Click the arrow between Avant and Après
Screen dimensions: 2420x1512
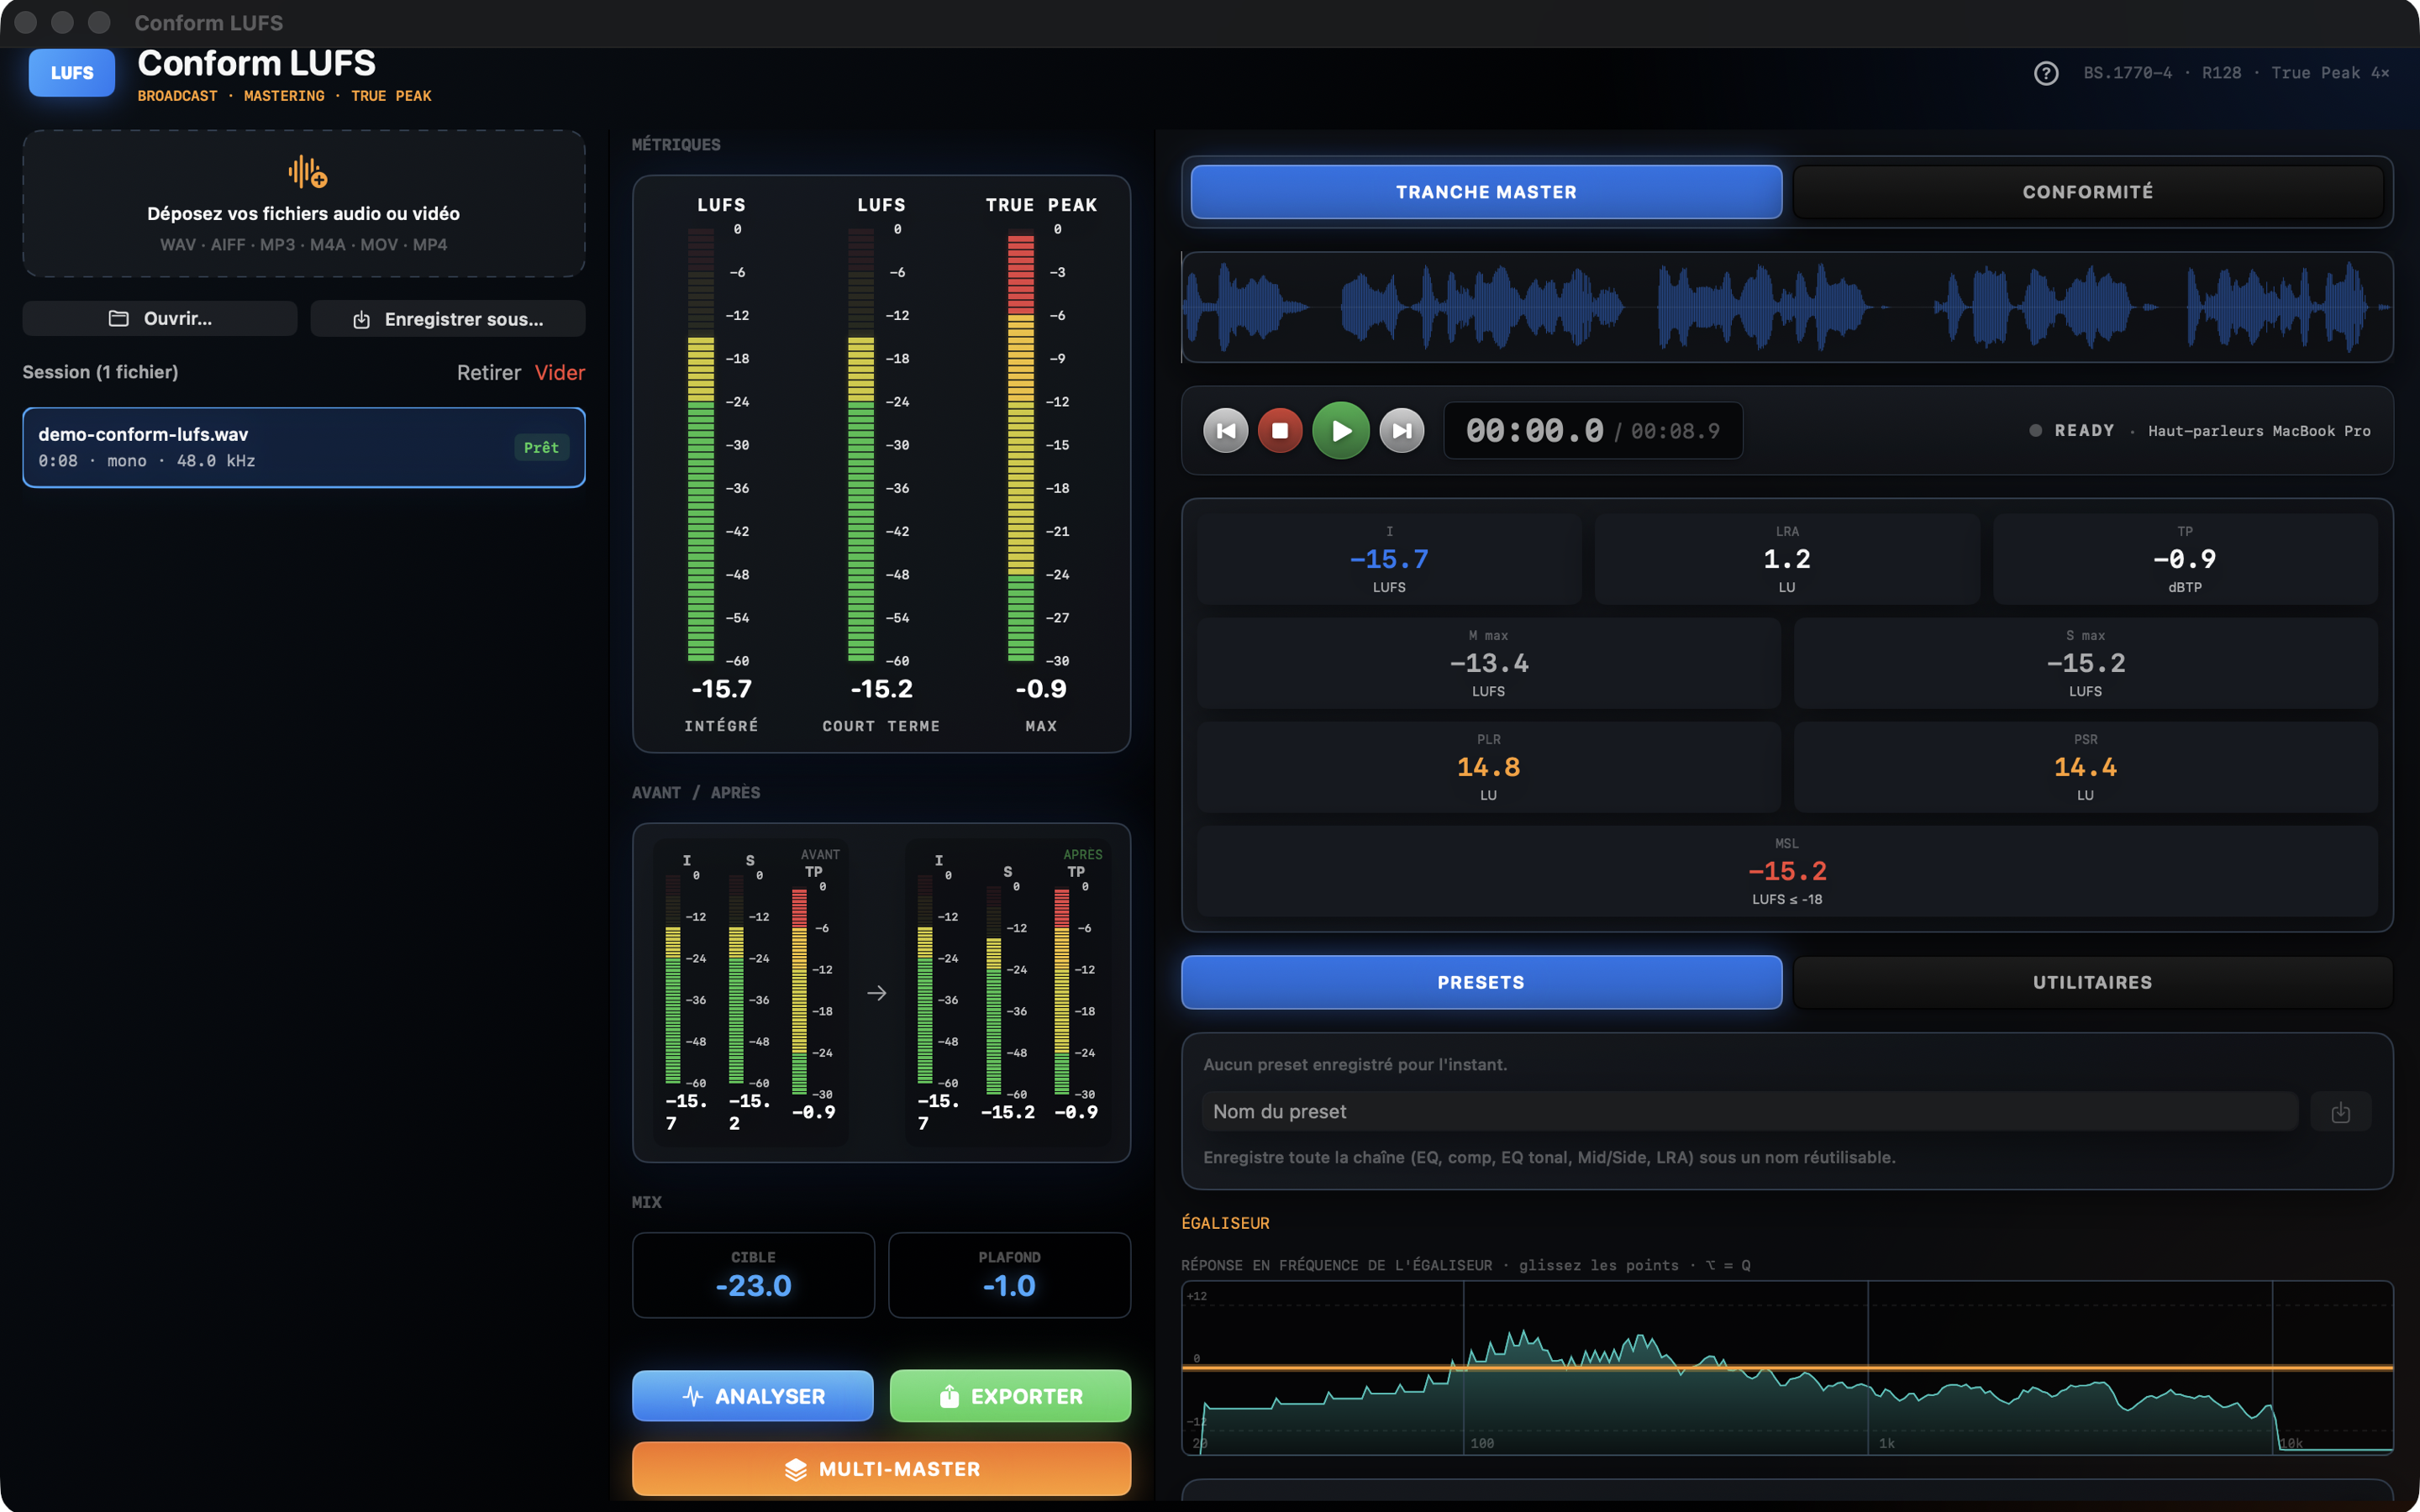point(877,993)
